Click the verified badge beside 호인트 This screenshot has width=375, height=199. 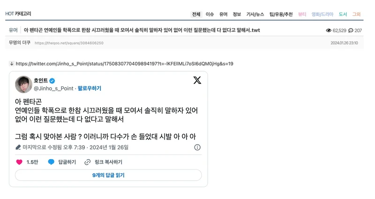(x=52, y=81)
